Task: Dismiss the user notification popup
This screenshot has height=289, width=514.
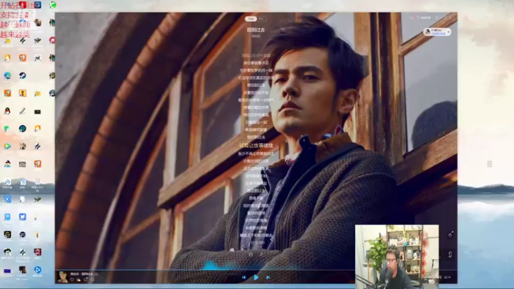Action: [448, 31]
